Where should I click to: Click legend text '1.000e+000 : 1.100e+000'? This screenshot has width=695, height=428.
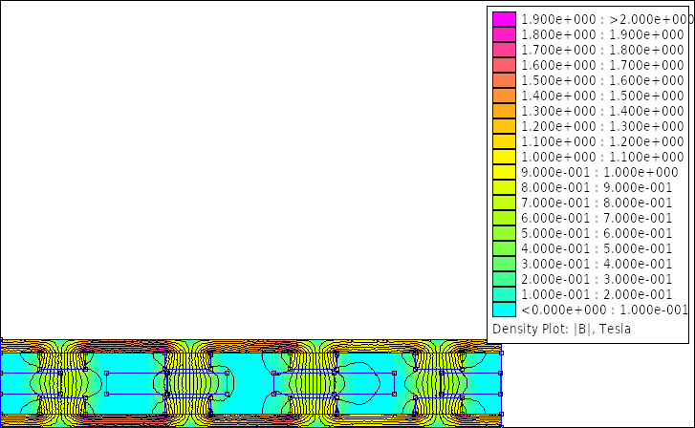tap(602, 157)
